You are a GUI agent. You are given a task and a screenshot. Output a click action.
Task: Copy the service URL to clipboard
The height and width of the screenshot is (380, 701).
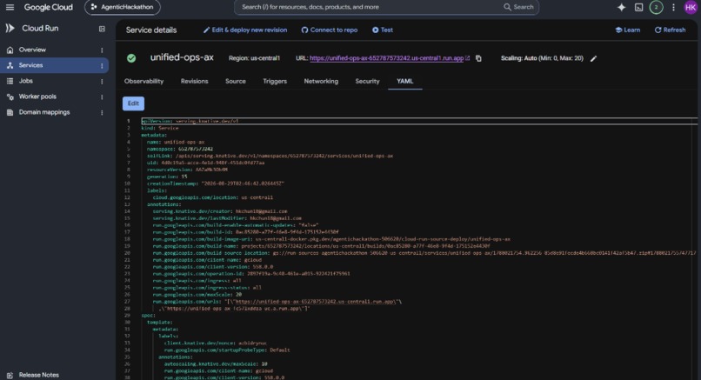point(478,58)
